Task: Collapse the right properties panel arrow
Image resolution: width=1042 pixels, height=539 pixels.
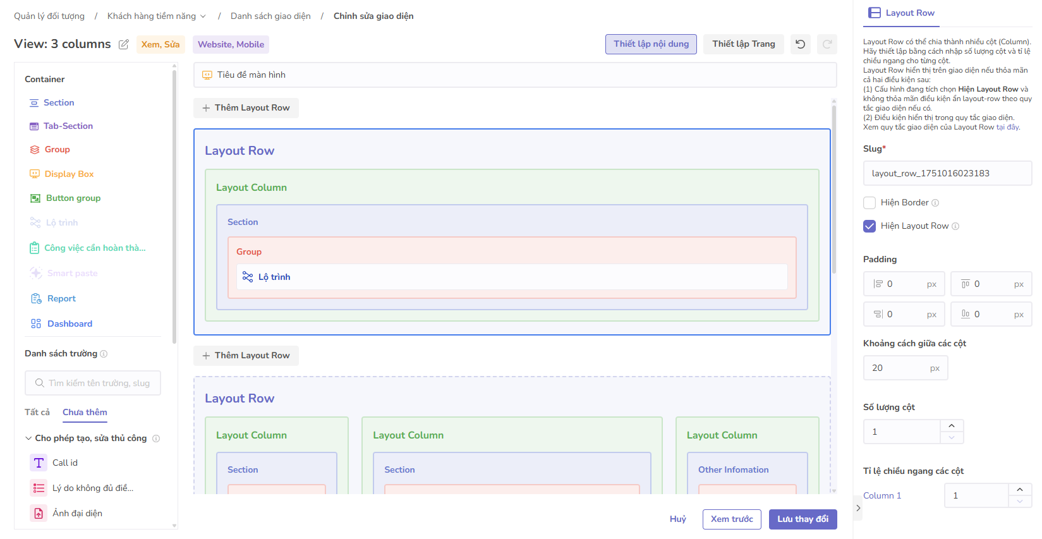Action: (858, 508)
